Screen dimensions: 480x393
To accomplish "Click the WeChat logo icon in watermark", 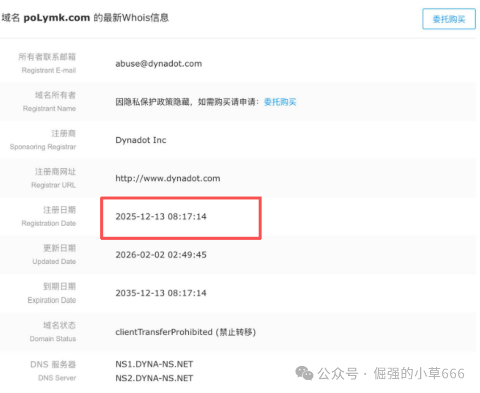I will pyautogui.click(x=304, y=374).
